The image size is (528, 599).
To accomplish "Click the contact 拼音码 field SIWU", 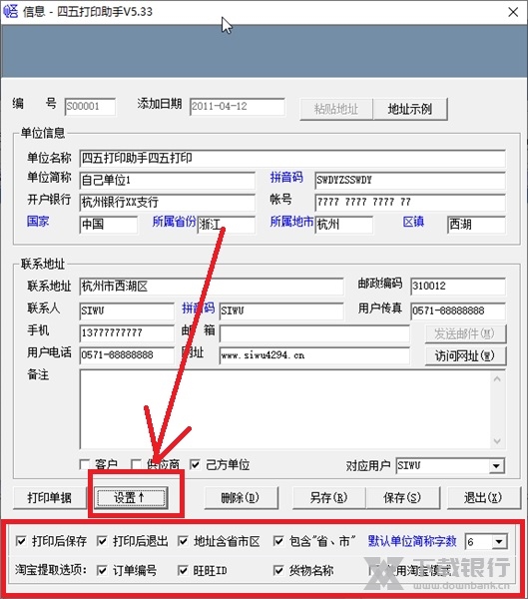I will [281, 310].
